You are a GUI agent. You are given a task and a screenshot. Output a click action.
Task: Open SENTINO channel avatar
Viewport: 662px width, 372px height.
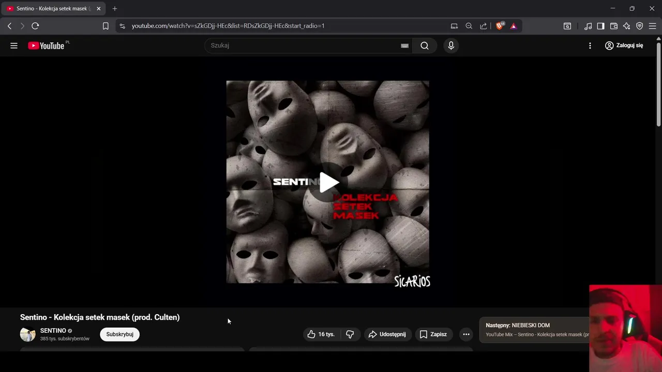[28, 334]
